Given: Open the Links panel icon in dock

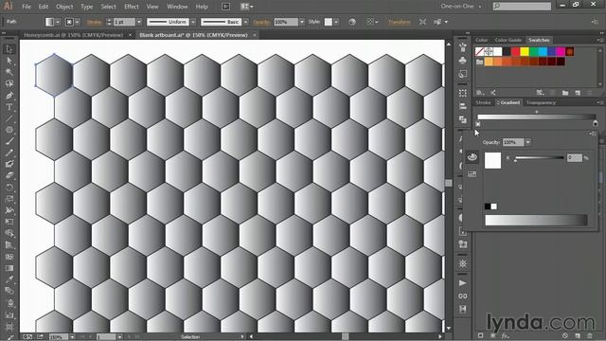Looking at the screenshot, I should point(463,296).
